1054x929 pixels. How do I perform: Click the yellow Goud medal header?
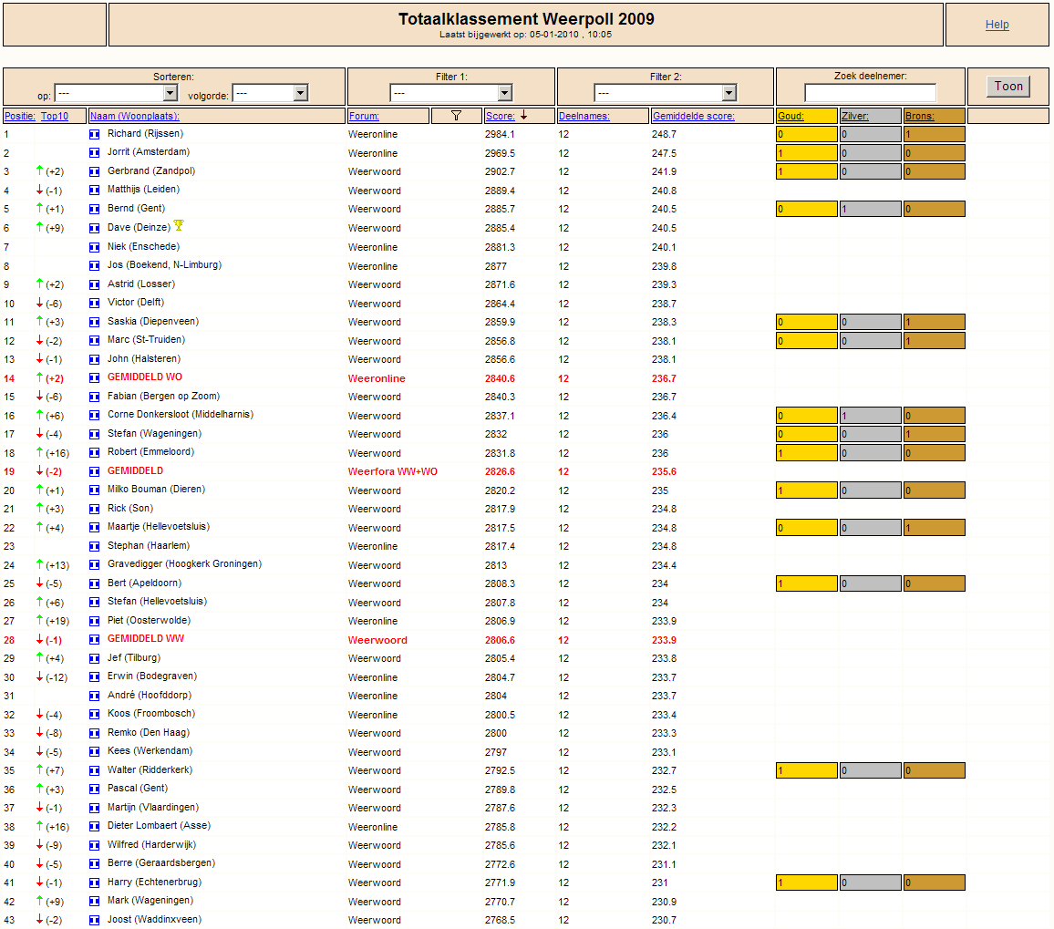pyautogui.click(x=790, y=116)
